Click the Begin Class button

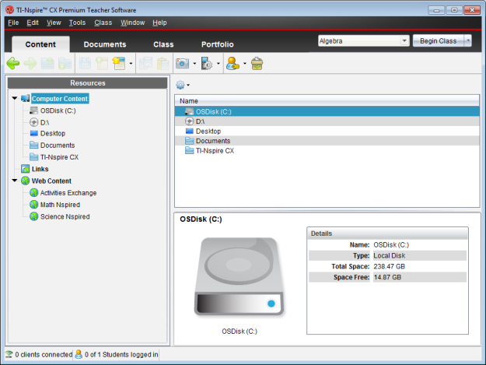[437, 40]
